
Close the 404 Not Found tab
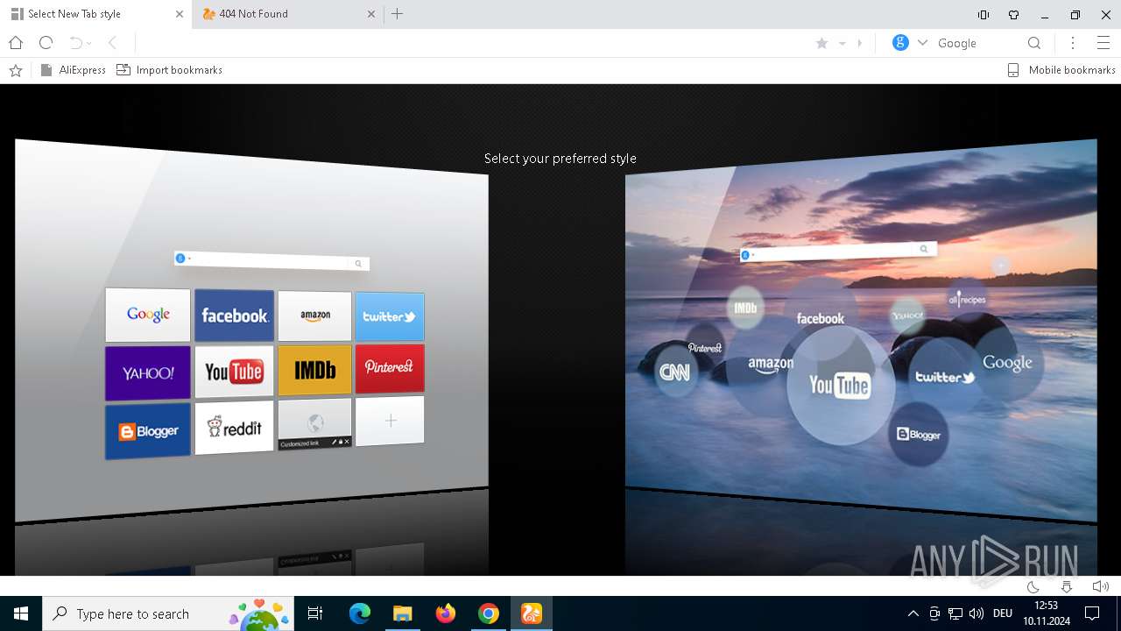click(x=370, y=14)
